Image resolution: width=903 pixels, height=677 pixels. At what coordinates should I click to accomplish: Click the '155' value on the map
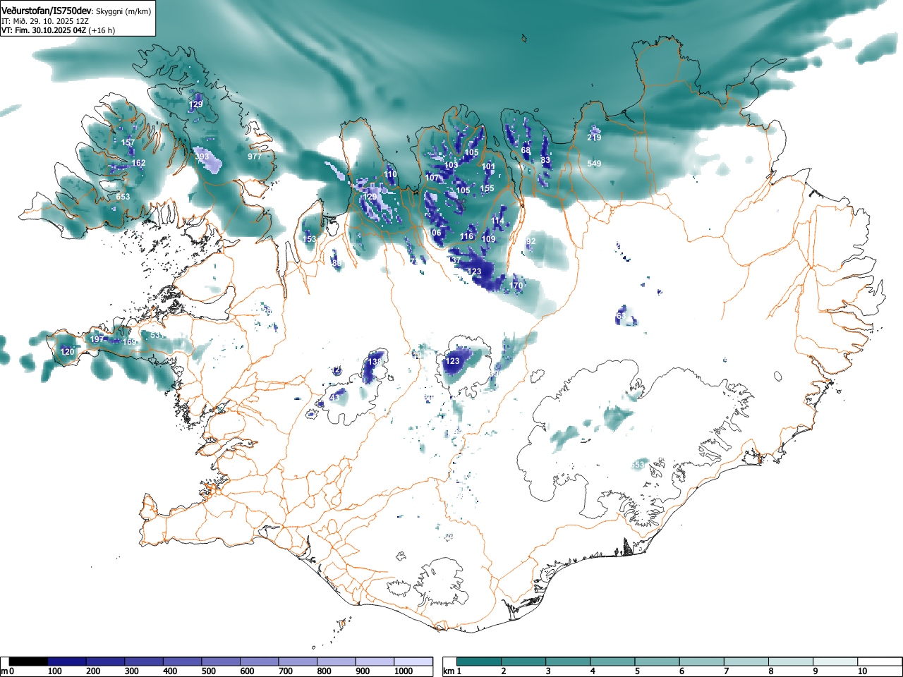pyautogui.click(x=487, y=188)
